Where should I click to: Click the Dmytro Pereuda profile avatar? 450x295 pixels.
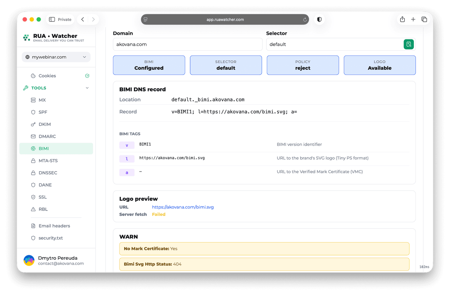pos(29,260)
